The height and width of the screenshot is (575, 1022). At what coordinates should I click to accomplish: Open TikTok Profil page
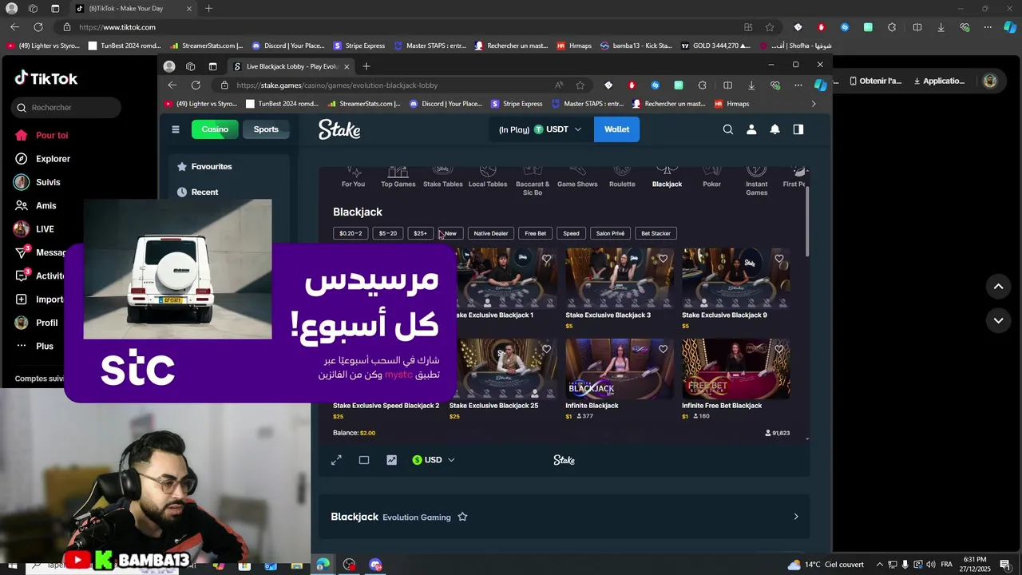pyautogui.click(x=37, y=323)
